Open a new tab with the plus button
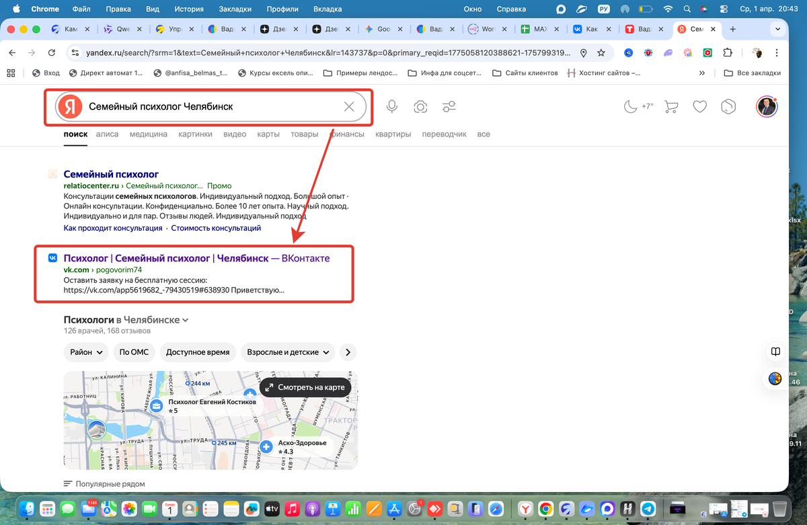The width and height of the screenshot is (807, 525). (x=732, y=30)
